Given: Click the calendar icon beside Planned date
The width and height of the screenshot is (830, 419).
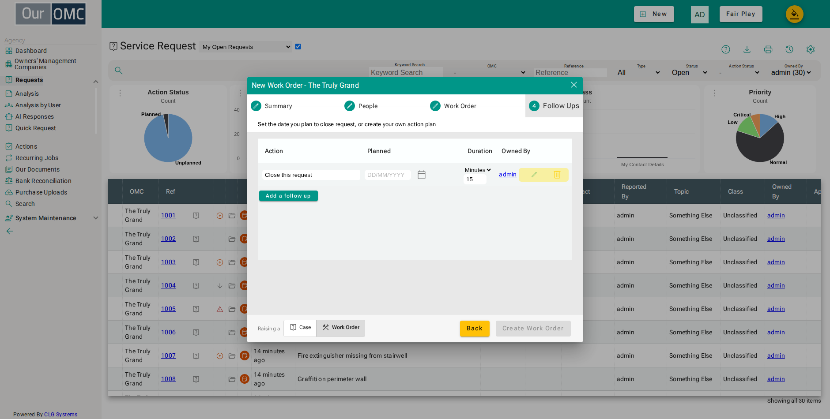Looking at the screenshot, I should coord(422,175).
